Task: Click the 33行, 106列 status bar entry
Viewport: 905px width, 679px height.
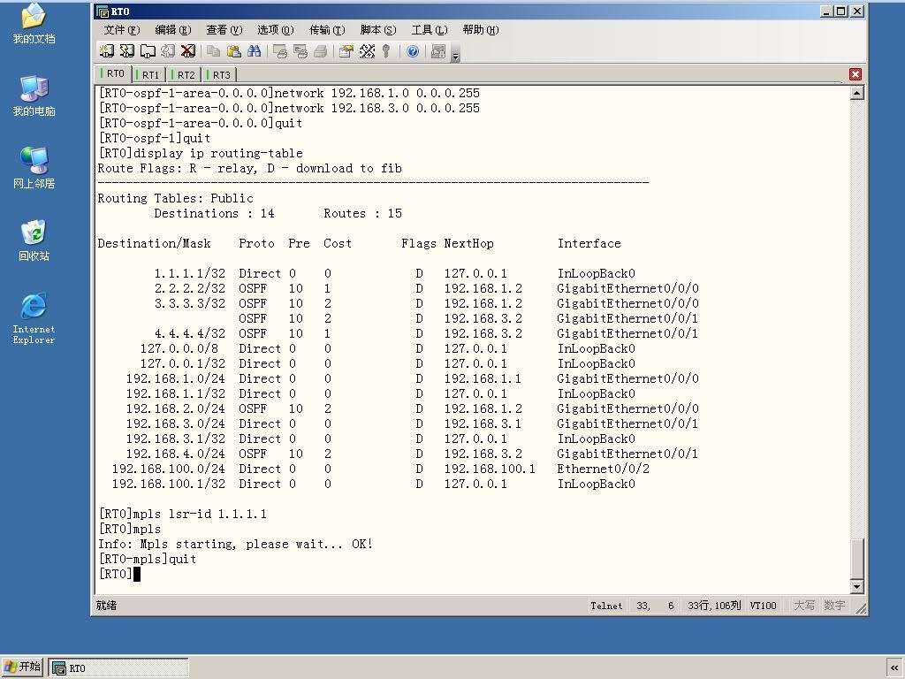Action: coord(714,606)
